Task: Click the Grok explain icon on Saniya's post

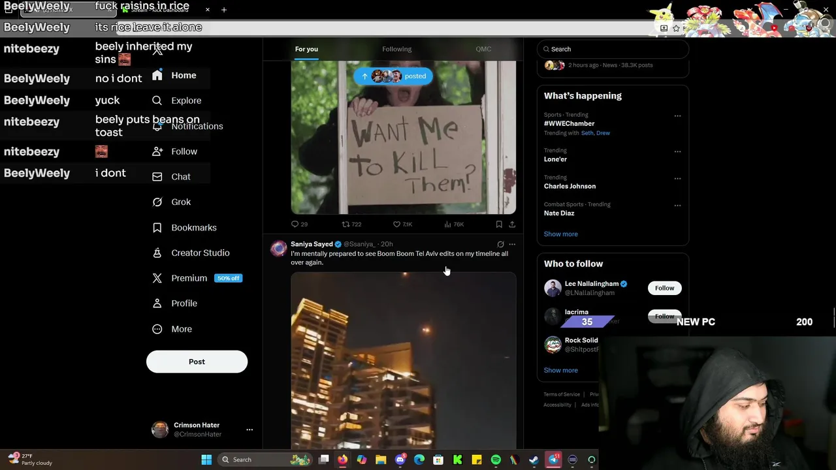Action: (500, 244)
